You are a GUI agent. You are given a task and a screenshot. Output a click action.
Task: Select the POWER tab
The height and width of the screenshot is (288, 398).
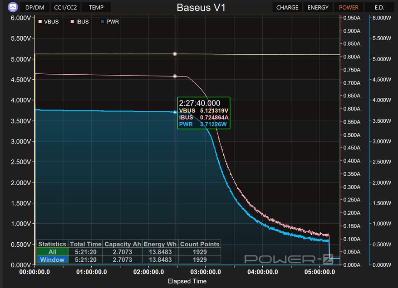click(x=349, y=7)
